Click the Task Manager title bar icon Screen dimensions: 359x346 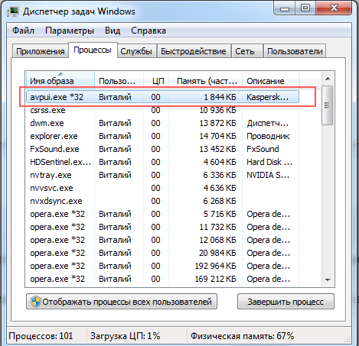13,11
